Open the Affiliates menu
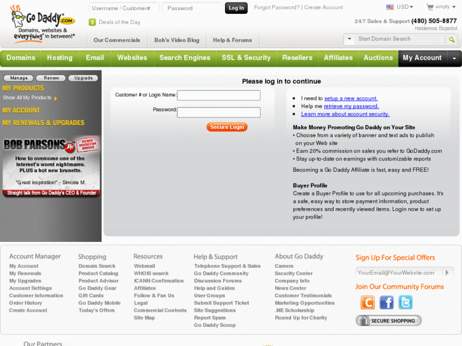The image size is (462, 346). [x=338, y=58]
